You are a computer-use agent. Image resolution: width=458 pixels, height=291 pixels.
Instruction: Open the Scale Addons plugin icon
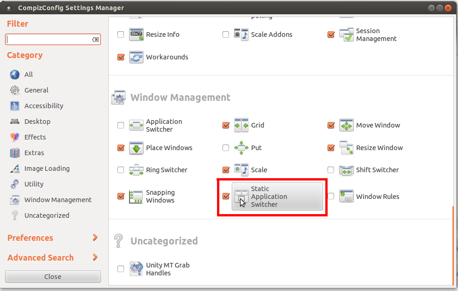241,35
